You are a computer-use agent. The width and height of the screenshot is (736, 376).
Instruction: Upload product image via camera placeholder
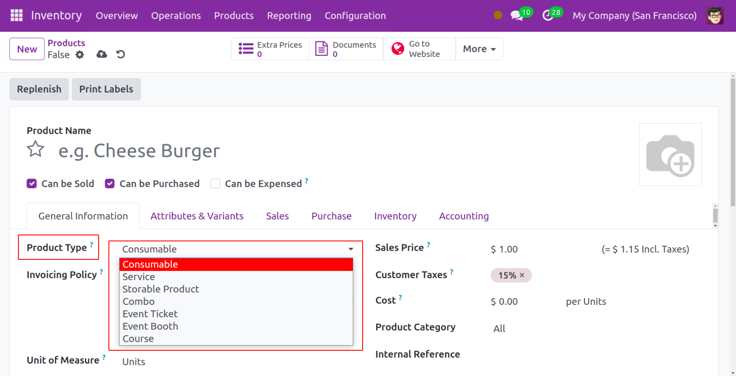670,155
